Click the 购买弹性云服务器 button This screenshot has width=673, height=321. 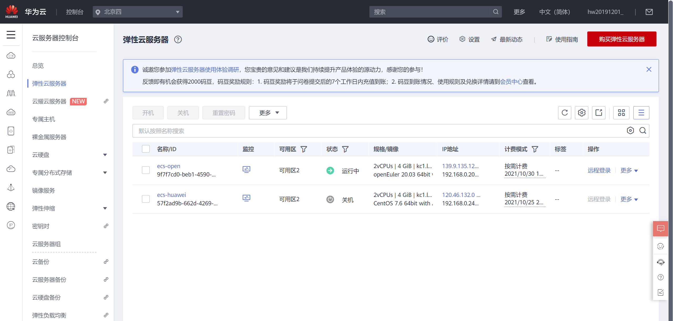point(622,39)
